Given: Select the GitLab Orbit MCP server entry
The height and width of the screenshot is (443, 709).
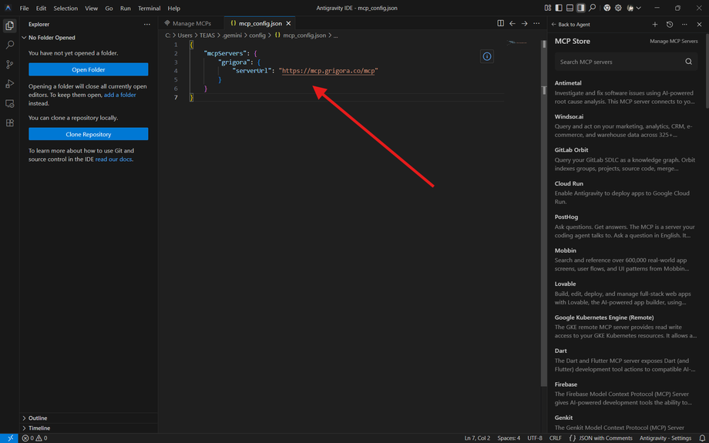Looking at the screenshot, I should pyautogui.click(x=627, y=159).
